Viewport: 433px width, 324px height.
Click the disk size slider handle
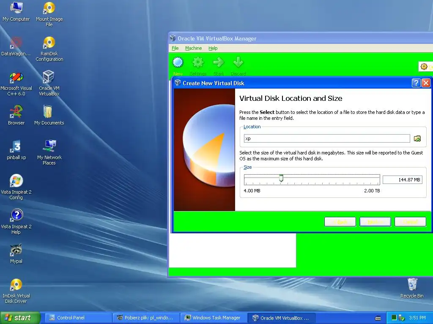281,178
